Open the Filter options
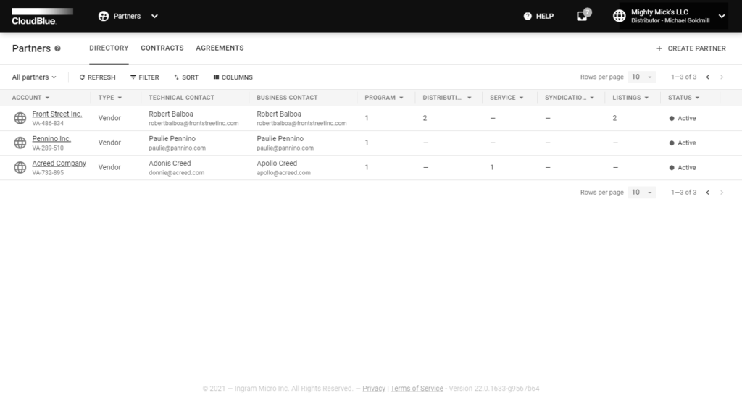 point(144,77)
